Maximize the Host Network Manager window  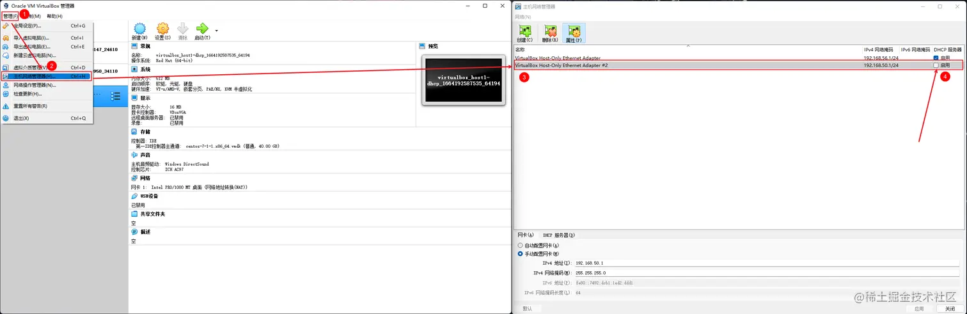(939, 6)
